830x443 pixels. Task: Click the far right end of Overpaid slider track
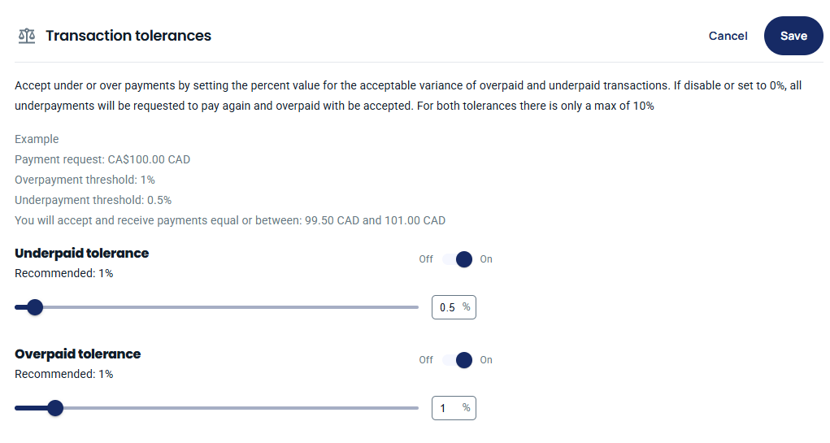coord(416,408)
